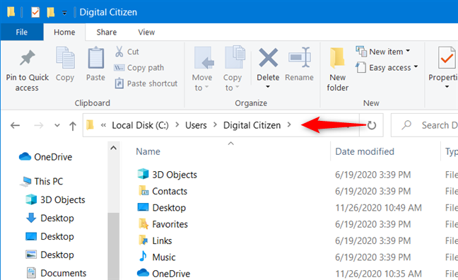The height and width of the screenshot is (280, 458).
Task: Click the Cut scissors icon
Action: (x=119, y=52)
